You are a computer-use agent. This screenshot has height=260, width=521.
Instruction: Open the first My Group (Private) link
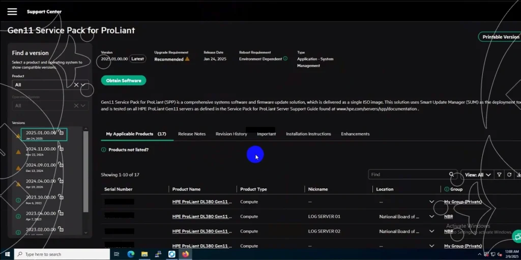pos(462,202)
